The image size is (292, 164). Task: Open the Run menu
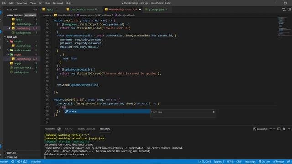click(x=47, y=3)
